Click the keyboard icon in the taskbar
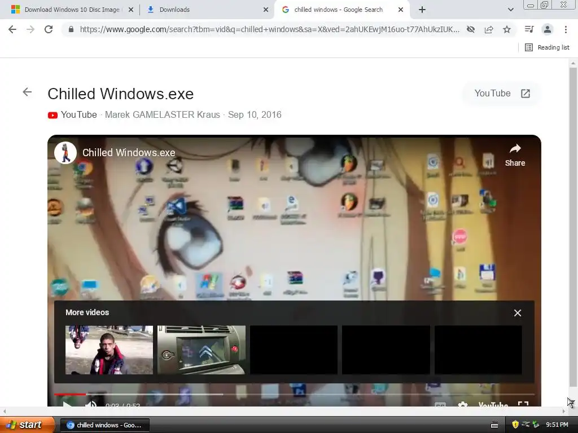The image size is (578, 433). (494, 425)
